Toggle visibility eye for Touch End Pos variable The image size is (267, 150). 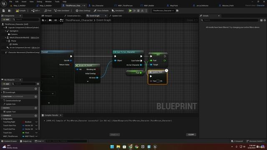pos(36,129)
